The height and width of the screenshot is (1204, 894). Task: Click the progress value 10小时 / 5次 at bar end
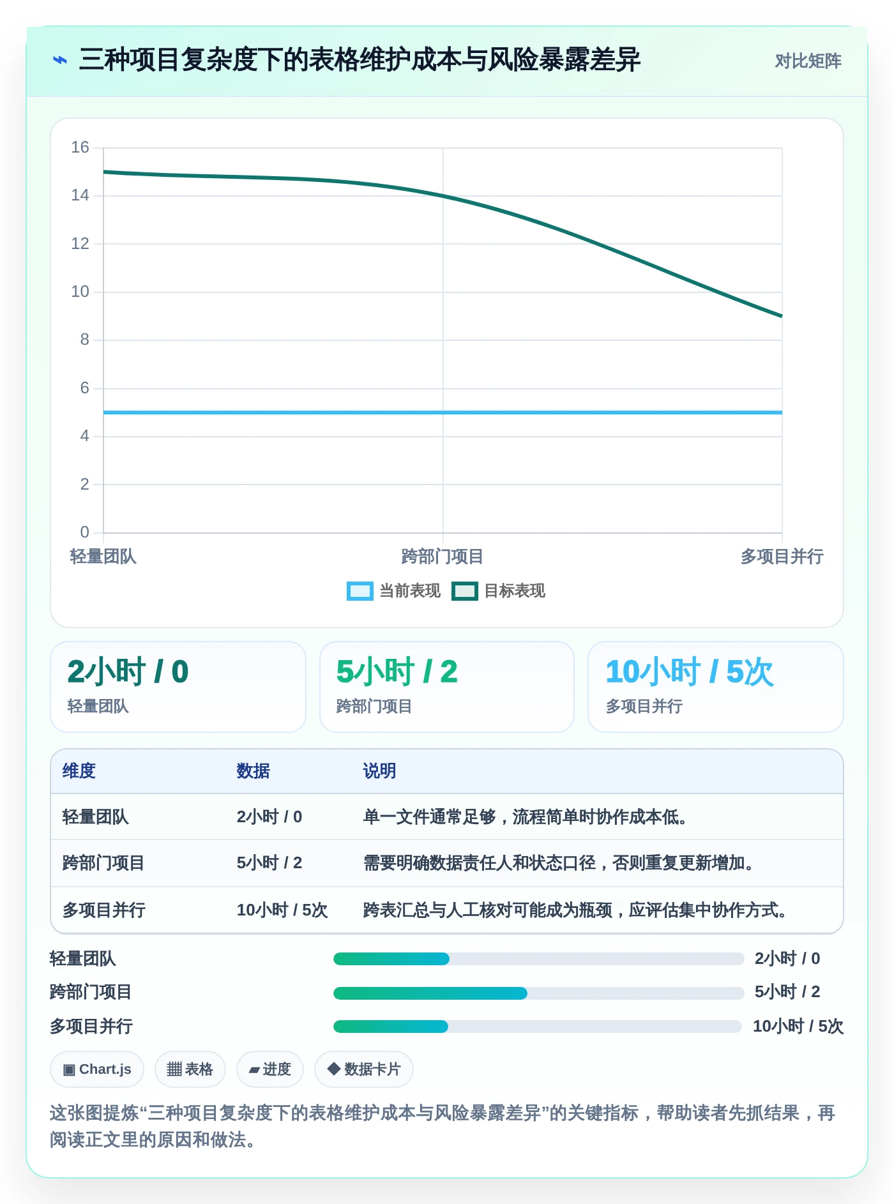(x=798, y=1027)
